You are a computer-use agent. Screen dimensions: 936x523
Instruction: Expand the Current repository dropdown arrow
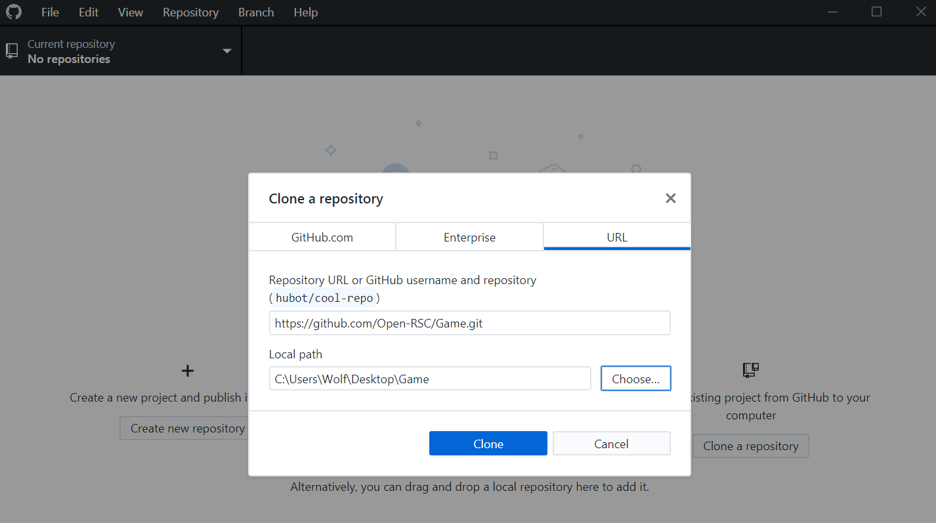[x=227, y=51]
